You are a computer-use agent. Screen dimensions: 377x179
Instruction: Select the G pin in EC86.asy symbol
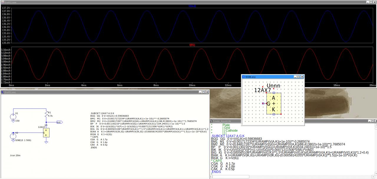pos(263,103)
